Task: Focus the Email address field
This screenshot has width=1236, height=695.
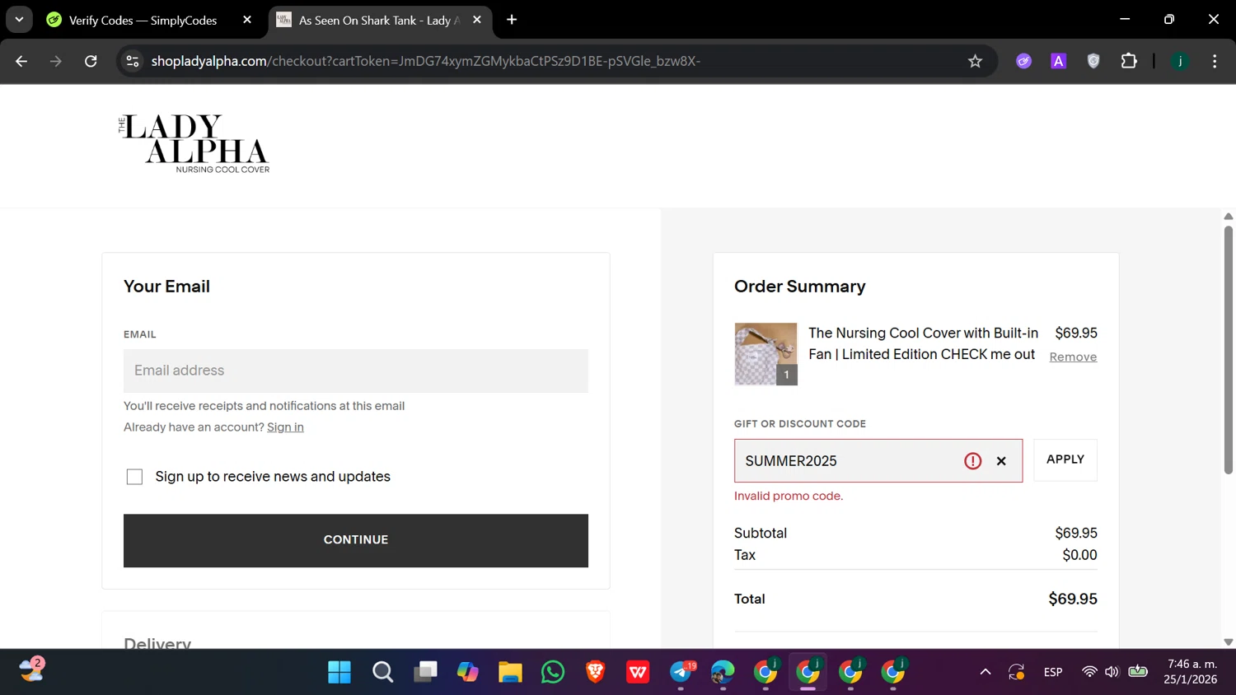Action: [x=356, y=371]
